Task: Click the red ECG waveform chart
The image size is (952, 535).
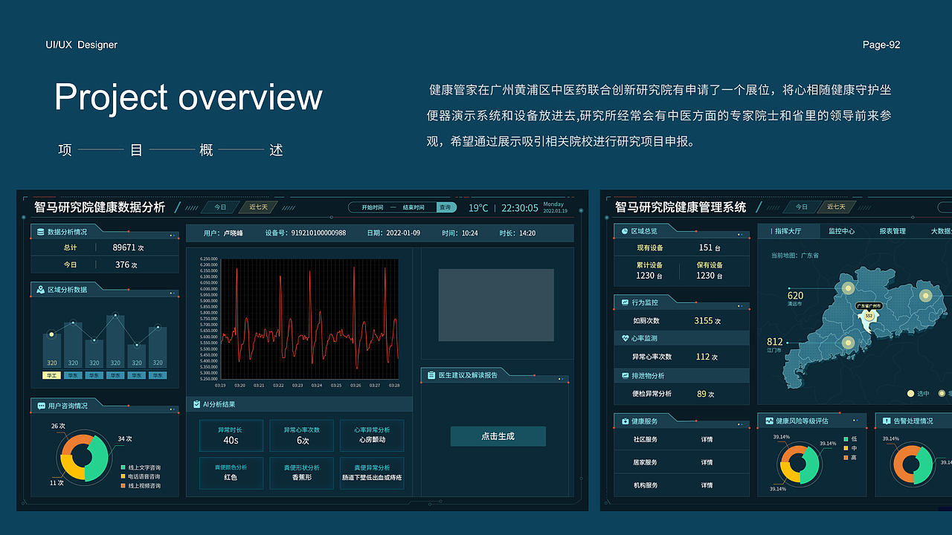Action: click(309, 320)
